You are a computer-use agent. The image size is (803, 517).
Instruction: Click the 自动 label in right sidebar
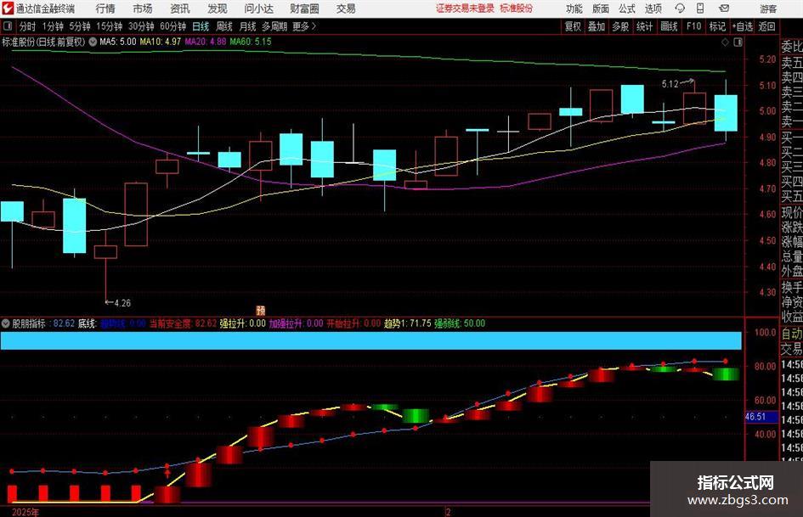click(792, 334)
